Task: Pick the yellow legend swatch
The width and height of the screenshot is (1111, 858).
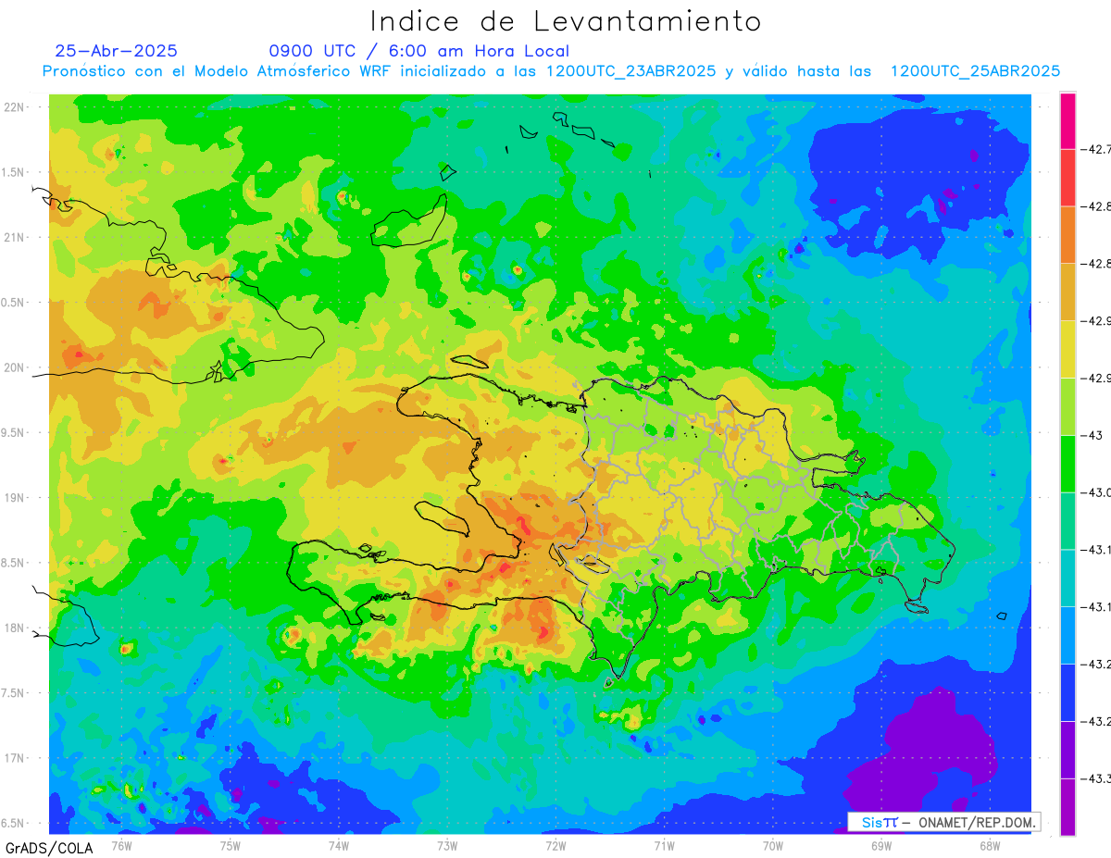Action: coord(1067,350)
